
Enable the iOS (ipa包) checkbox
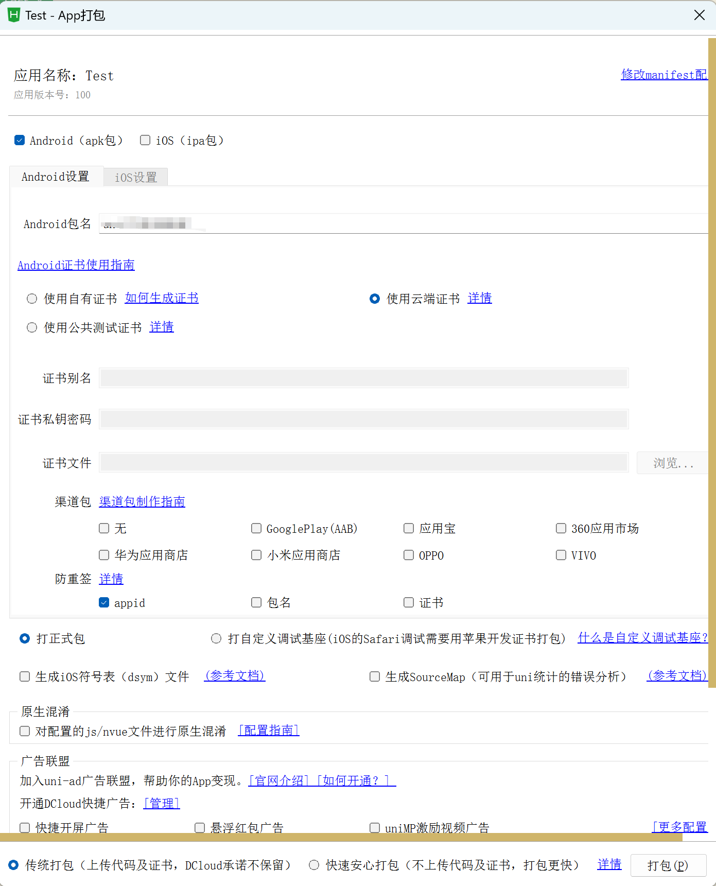click(x=145, y=141)
